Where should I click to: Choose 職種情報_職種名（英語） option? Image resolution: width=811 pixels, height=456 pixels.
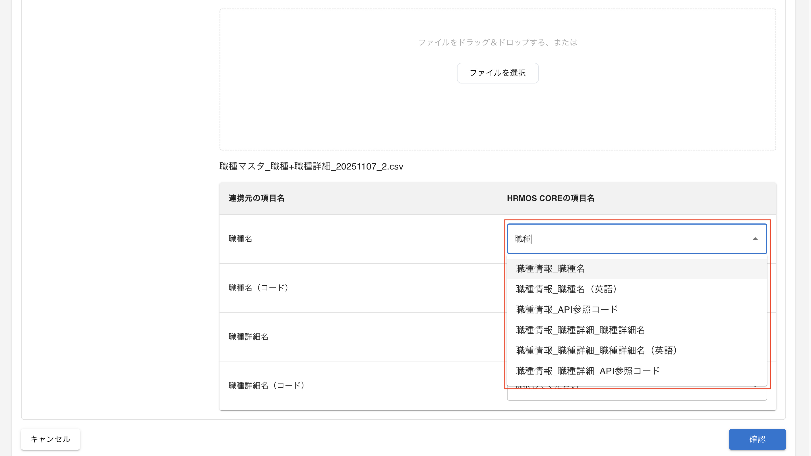point(566,289)
